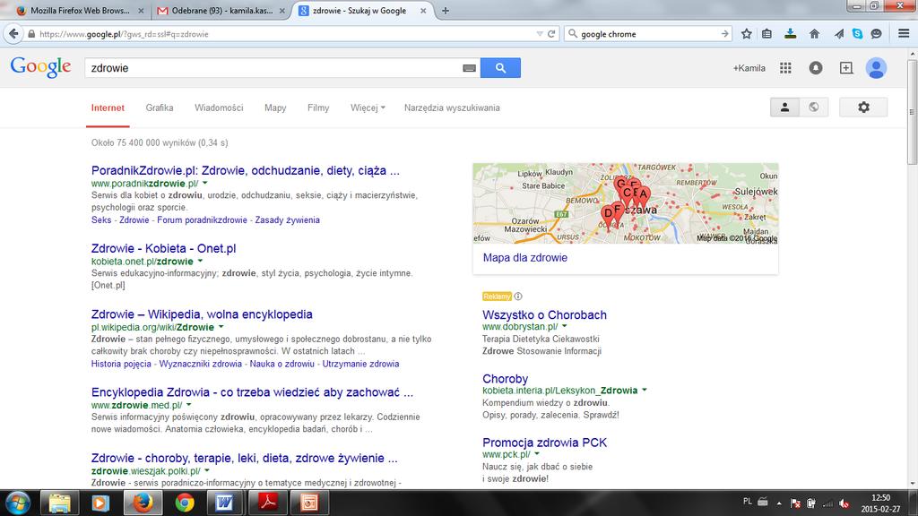Click the paper plane toolbar icon

coord(839,34)
